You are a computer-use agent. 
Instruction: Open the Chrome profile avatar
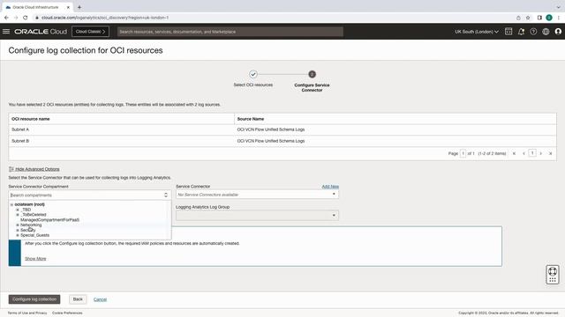pyautogui.click(x=549, y=18)
